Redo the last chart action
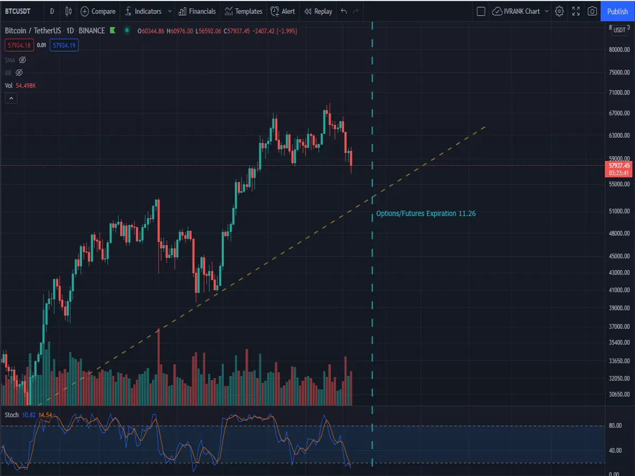 (356, 11)
